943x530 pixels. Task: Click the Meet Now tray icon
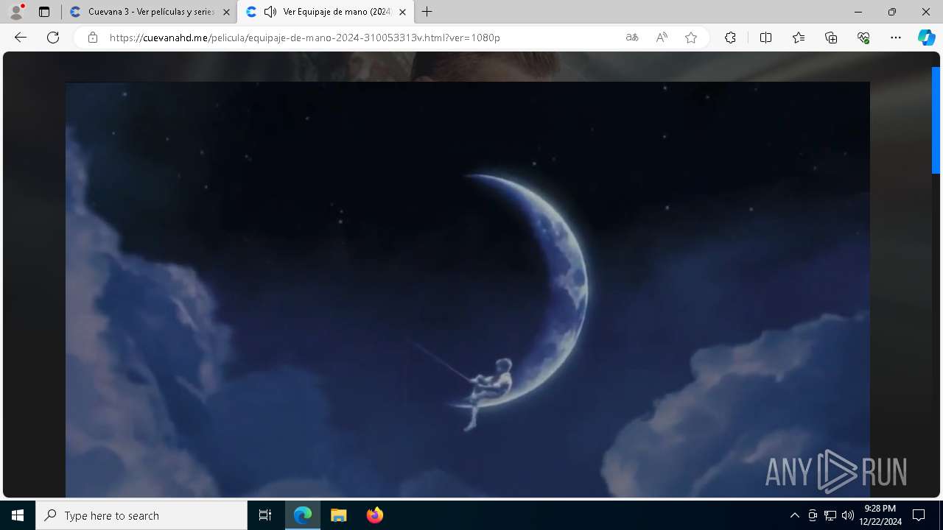tap(813, 515)
